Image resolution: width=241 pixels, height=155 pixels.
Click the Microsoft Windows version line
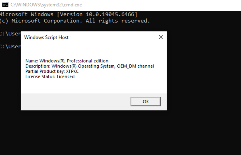coord(69,14)
